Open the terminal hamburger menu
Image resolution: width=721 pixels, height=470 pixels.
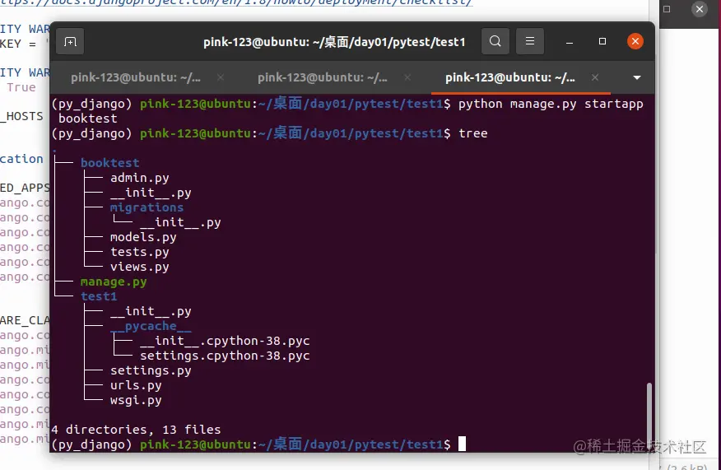point(530,41)
